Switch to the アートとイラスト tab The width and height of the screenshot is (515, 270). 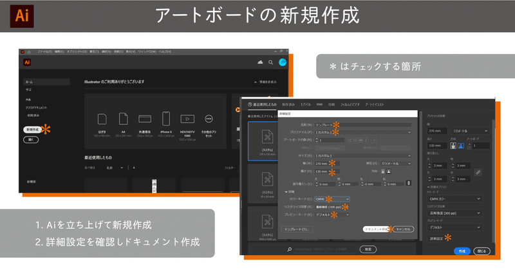click(375, 104)
